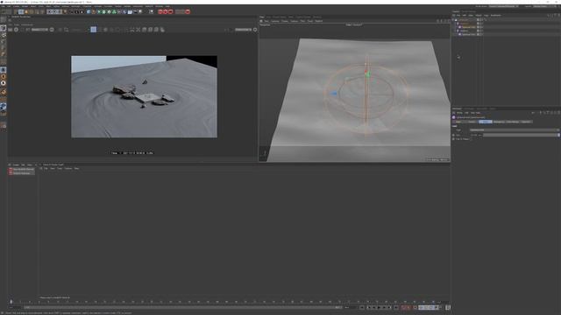Click the timeline layout icon at far right
Viewport: 561px width, 315px height.
448,307
